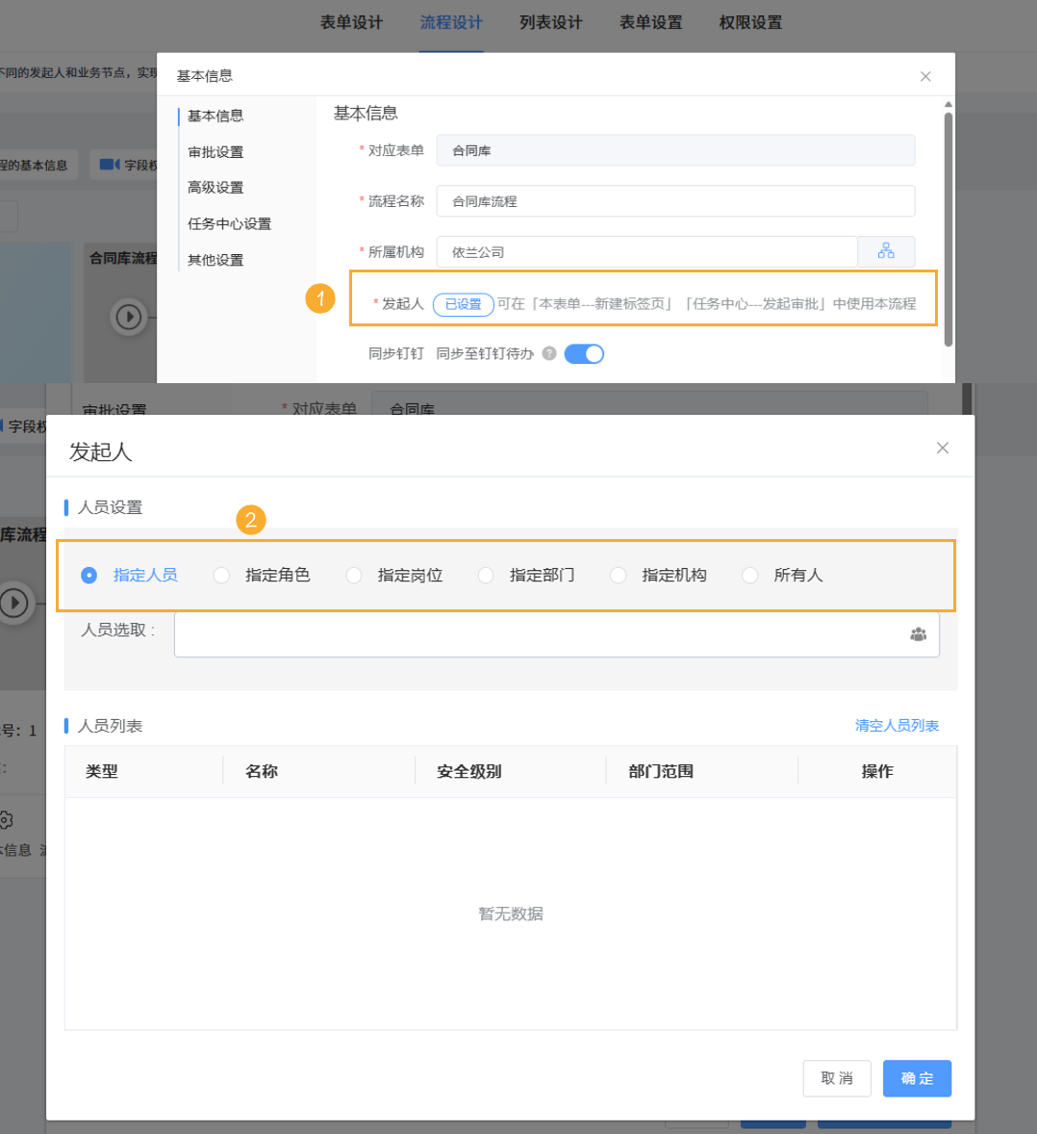Image resolution: width=1037 pixels, height=1134 pixels.
Task: Open 审批设置 section in left sidebar
Action: (215, 152)
